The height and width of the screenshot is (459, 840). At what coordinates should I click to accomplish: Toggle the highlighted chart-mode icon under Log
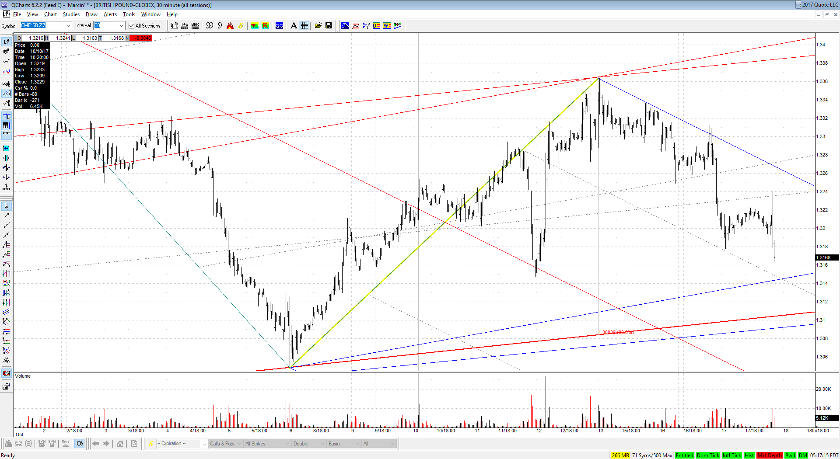[7, 93]
